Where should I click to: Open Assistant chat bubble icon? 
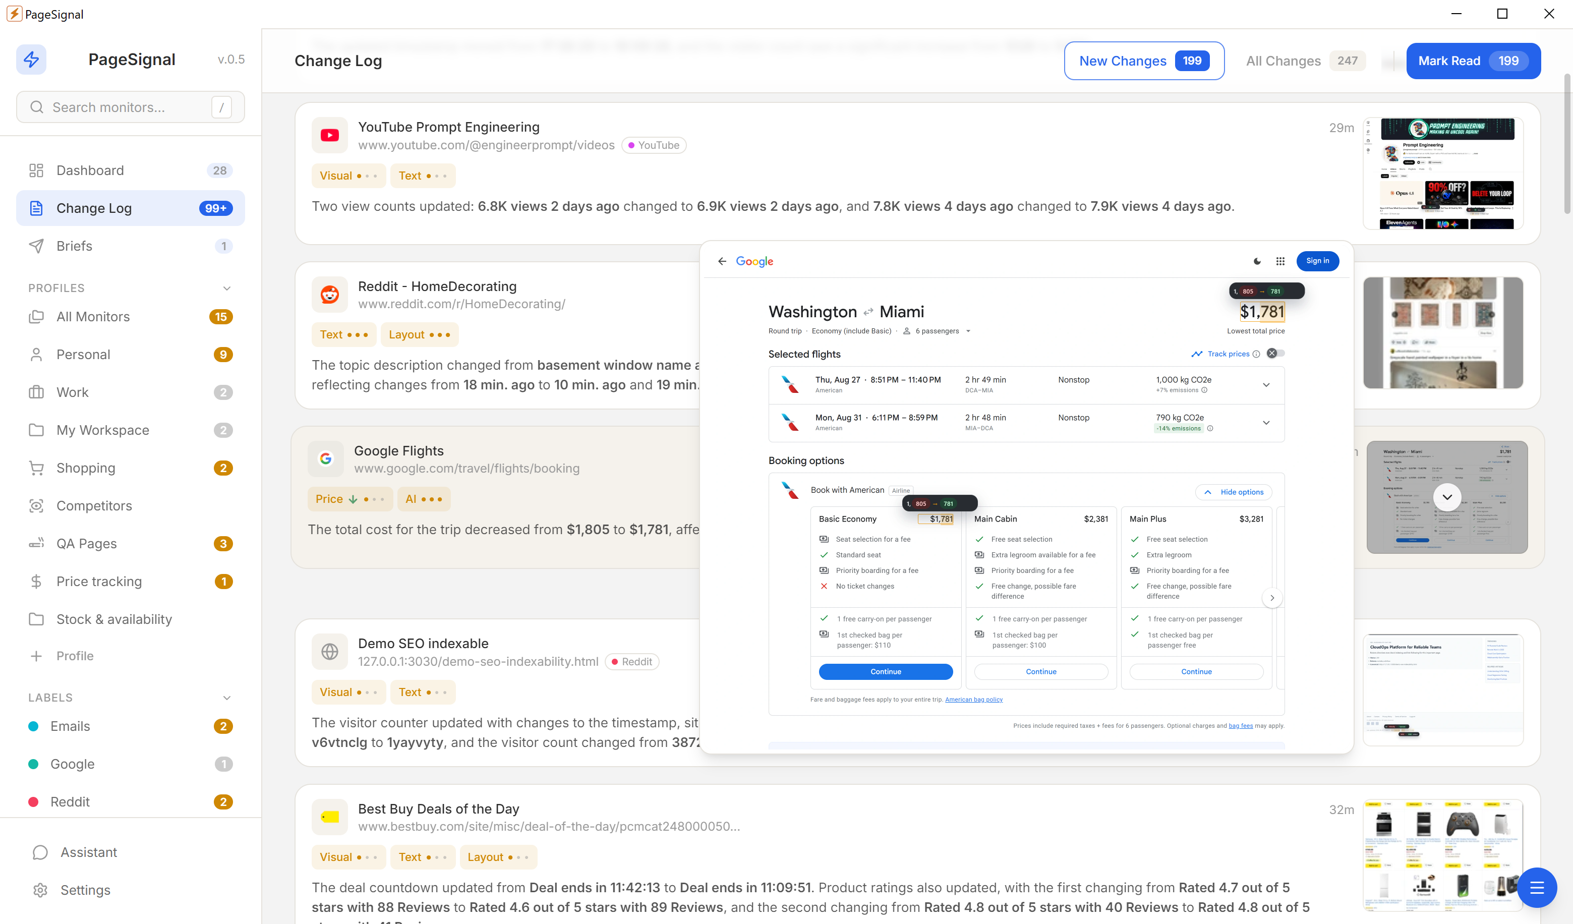40,853
